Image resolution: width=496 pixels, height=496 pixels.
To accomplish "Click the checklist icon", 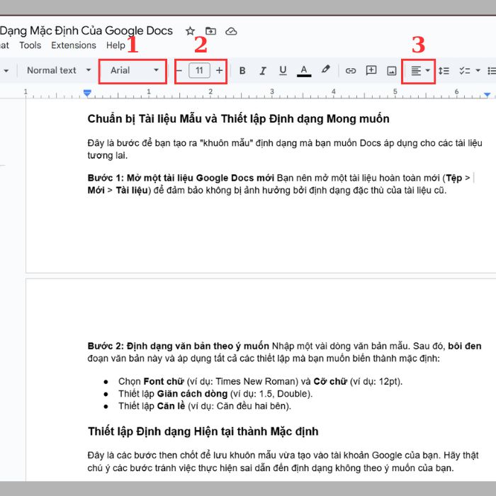I will pos(464,71).
